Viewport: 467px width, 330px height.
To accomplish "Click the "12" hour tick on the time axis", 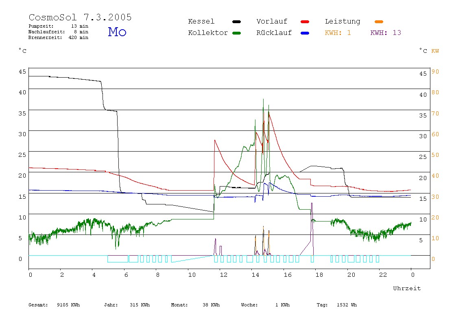I will [x=224, y=275].
